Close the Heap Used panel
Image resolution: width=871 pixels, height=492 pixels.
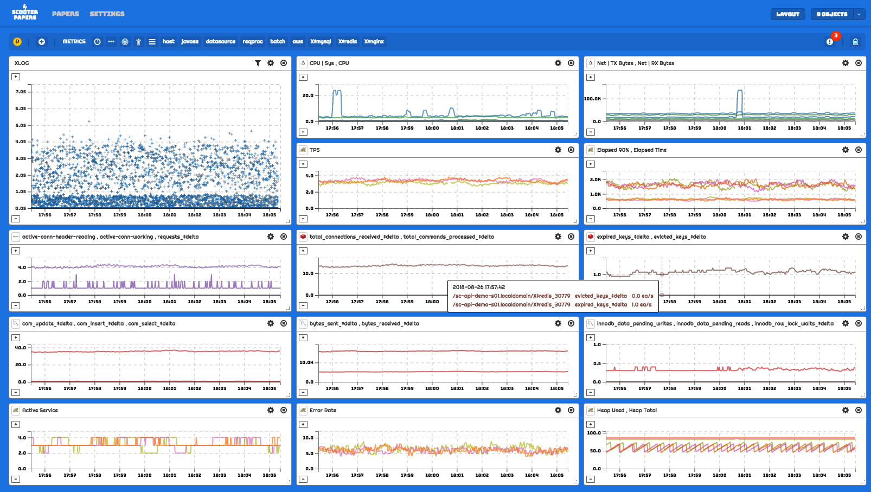(859, 410)
